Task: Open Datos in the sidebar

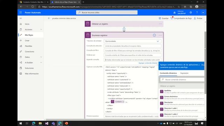Action: click(x=27, y=57)
